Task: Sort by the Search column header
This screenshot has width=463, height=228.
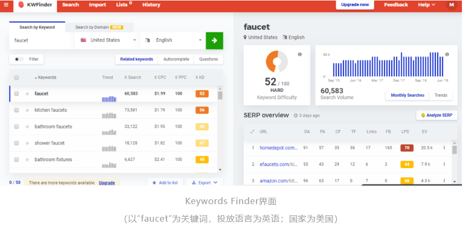Action: 133,77
